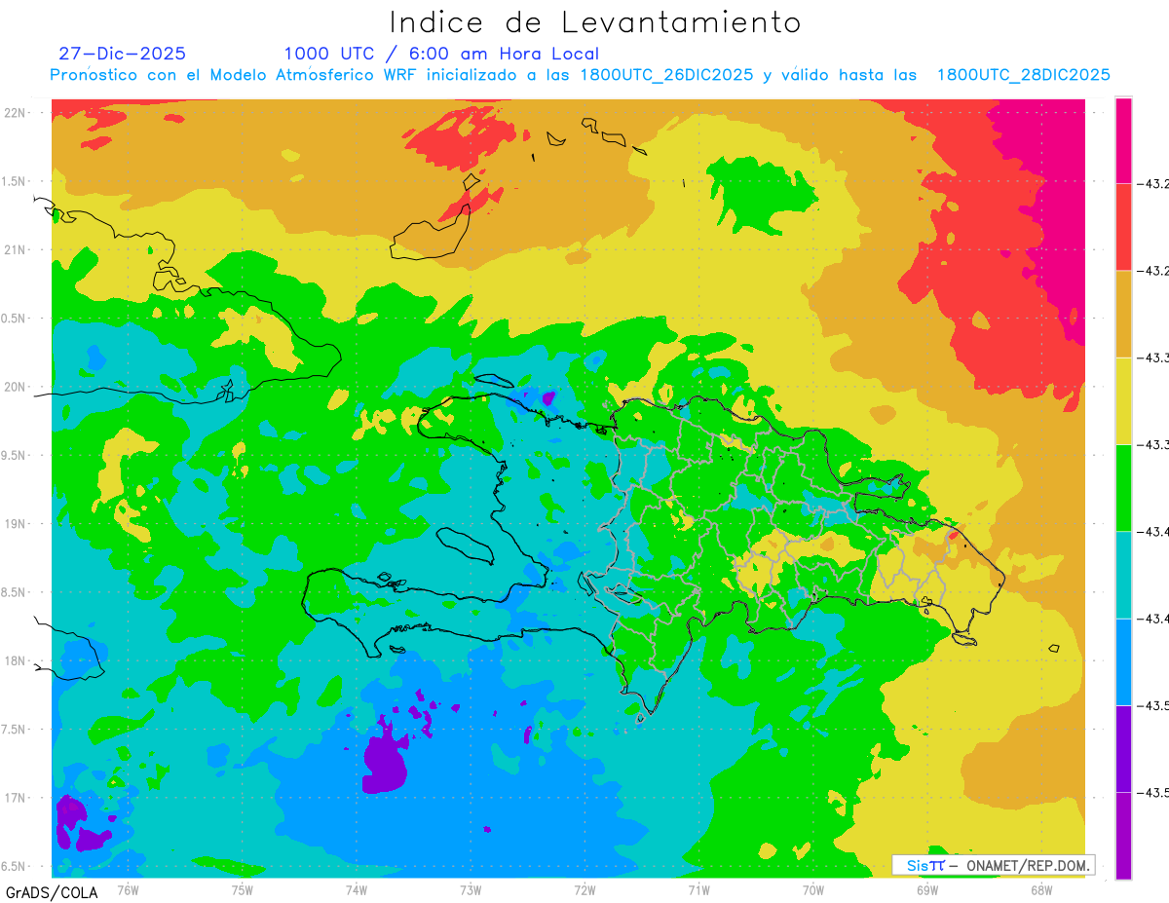This screenshot has width=1169, height=903.
Task: Pick the dark purple swatch in color legend
Action: [x=1123, y=748]
